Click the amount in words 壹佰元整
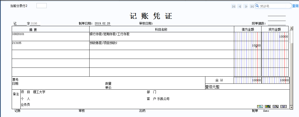Screen dimensions: 299x117 tap(212, 87)
